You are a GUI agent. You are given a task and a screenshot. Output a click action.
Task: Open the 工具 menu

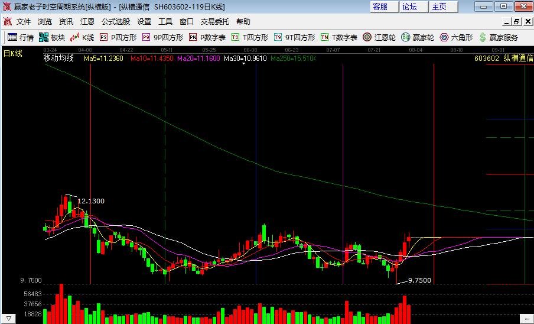tap(165, 22)
